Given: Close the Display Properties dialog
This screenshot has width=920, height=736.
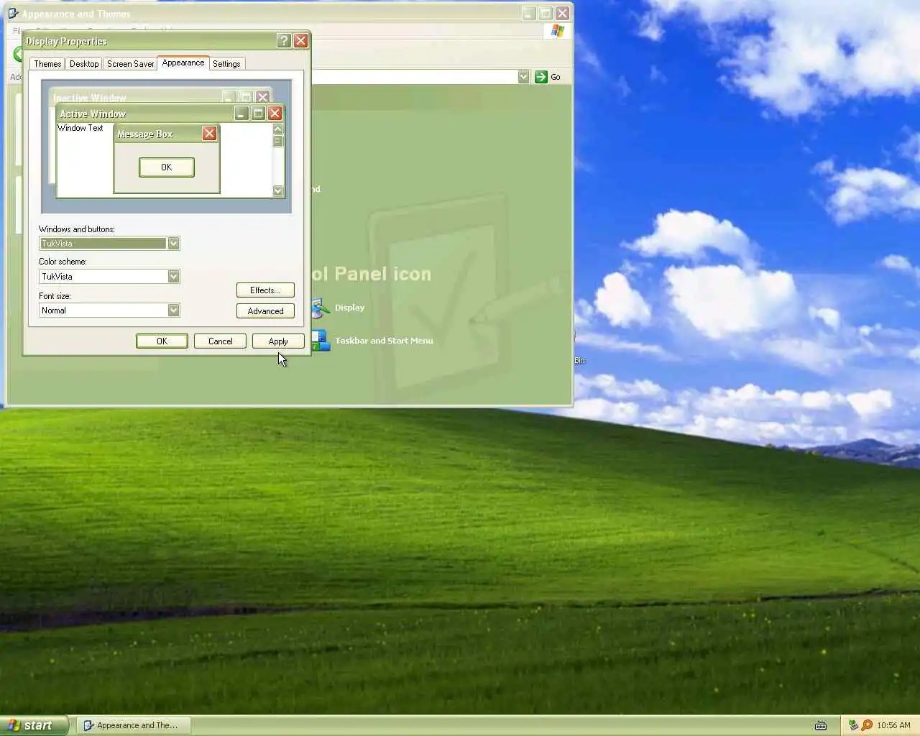Looking at the screenshot, I should pos(300,41).
